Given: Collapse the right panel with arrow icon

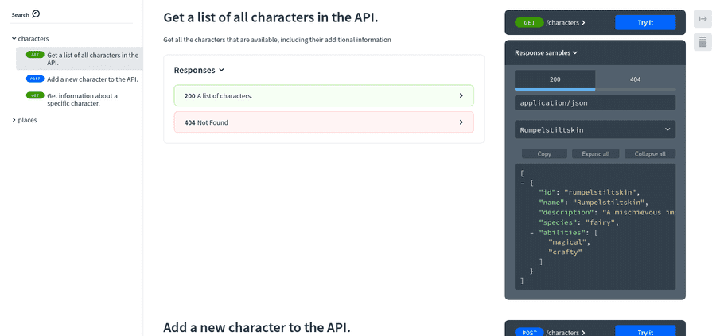Looking at the screenshot, I should point(703,19).
